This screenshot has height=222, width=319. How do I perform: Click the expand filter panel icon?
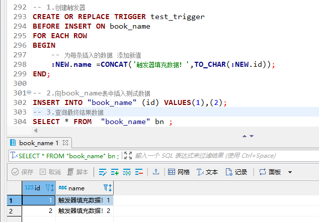coord(128,156)
